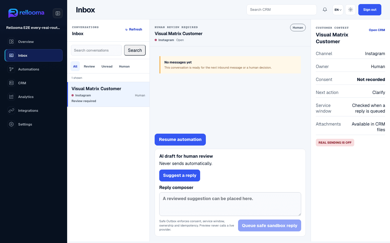Refresh the conversations list
Viewport: 390px width, 243px height.
(x=134, y=29)
